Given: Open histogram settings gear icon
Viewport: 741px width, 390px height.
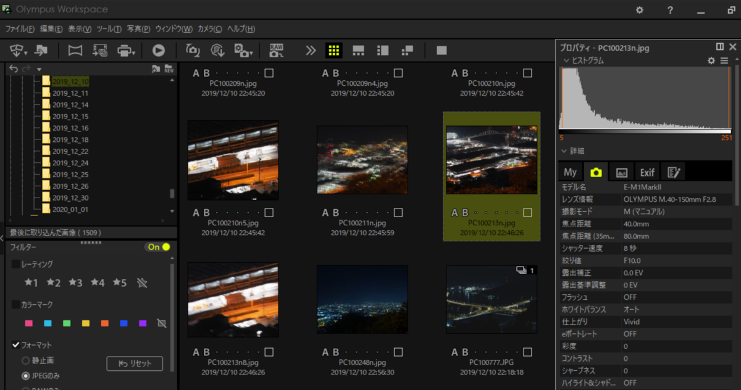Looking at the screenshot, I should [x=711, y=60].
